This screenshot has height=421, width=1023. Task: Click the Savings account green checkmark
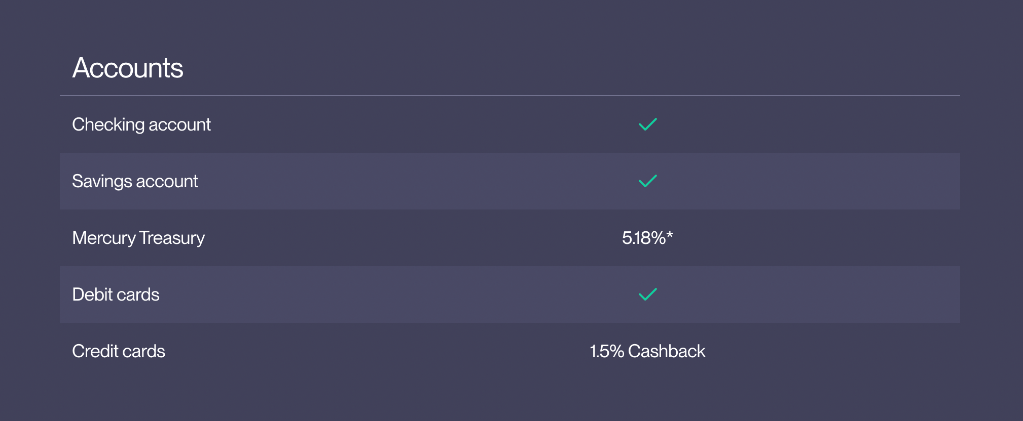647,181
